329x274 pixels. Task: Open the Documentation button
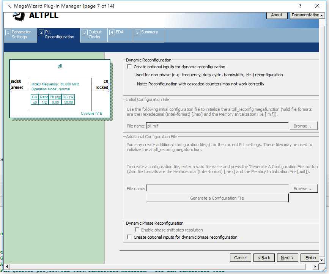click(x=305, y=15)
